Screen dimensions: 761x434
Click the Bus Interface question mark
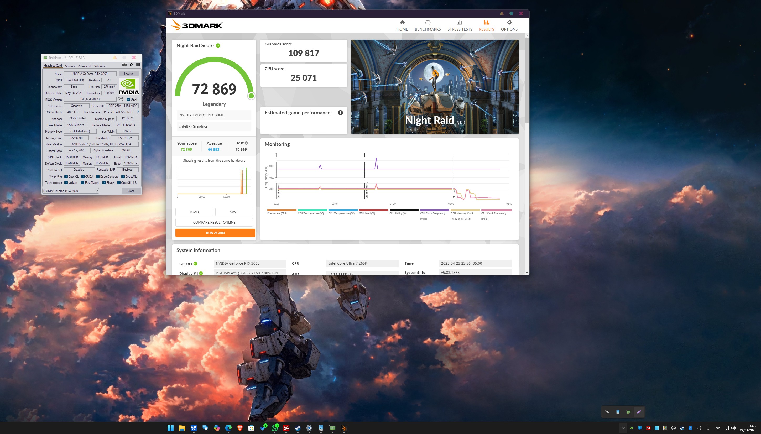click(138, 112)
